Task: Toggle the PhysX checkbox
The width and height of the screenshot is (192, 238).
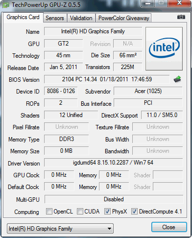Action: (107, 211)
